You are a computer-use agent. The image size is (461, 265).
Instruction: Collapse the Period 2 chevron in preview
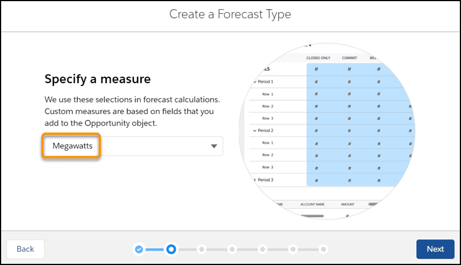(255, 131)
